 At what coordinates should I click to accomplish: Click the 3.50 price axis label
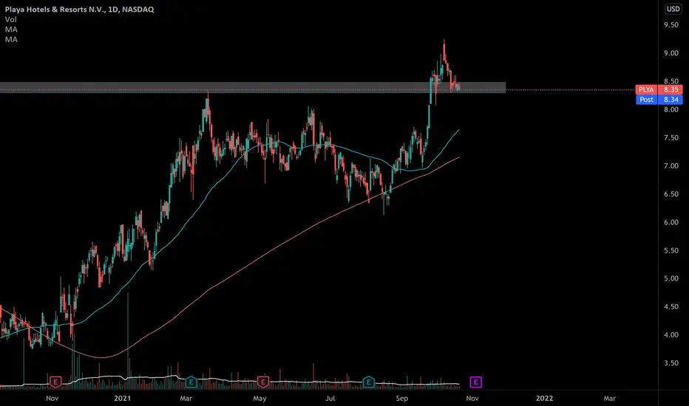tap(671, 363)
